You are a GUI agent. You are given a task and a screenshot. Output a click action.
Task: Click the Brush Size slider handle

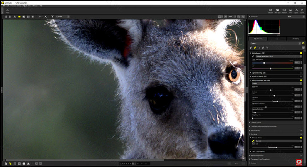pyautogui.click(x=276, y=147)
